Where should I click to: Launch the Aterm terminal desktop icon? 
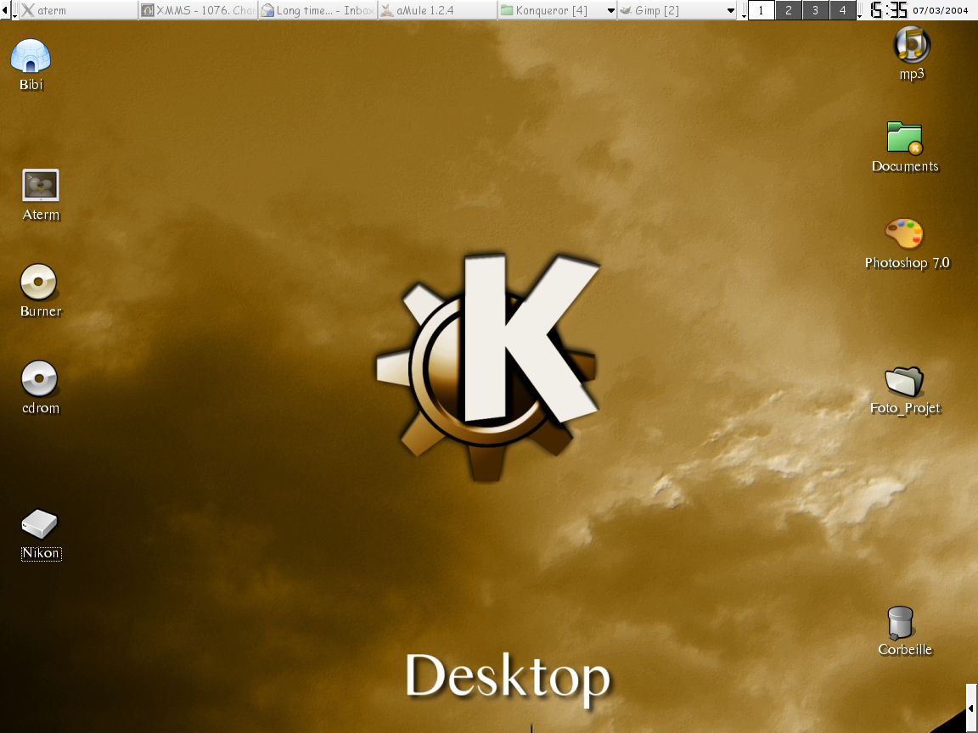click(41, 185)
